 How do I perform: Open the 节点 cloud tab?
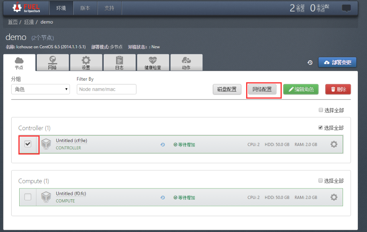pyautogui.click(x=19, y=63)
